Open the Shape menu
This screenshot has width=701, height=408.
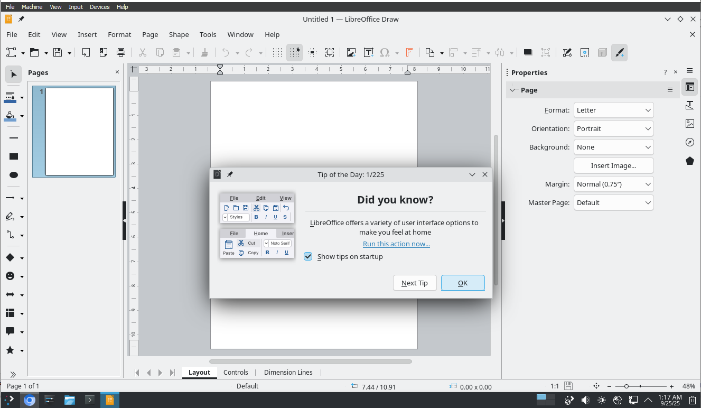pyautogui.click(x=179, y=34)
